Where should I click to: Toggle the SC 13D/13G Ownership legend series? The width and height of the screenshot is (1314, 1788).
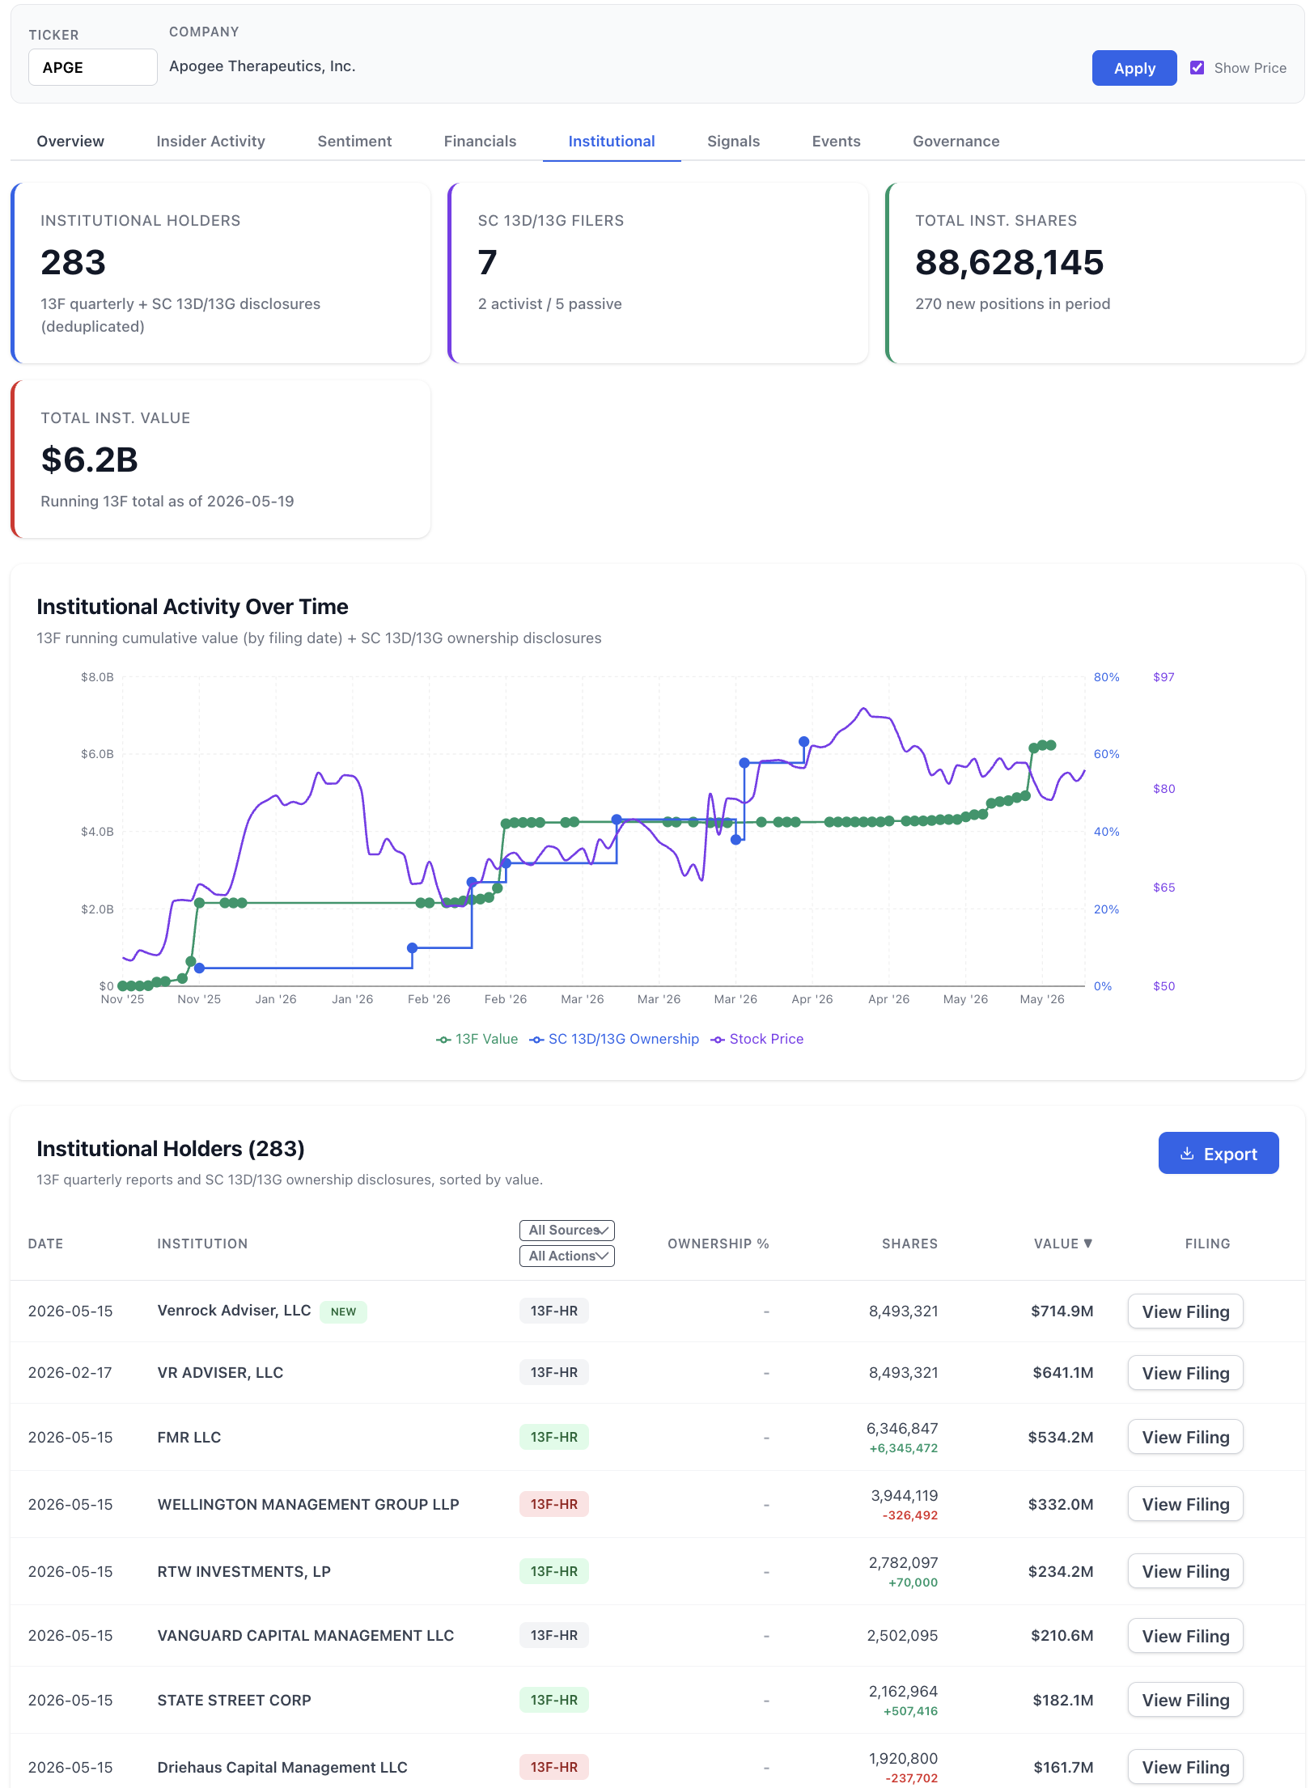(x=614, y=1040)
